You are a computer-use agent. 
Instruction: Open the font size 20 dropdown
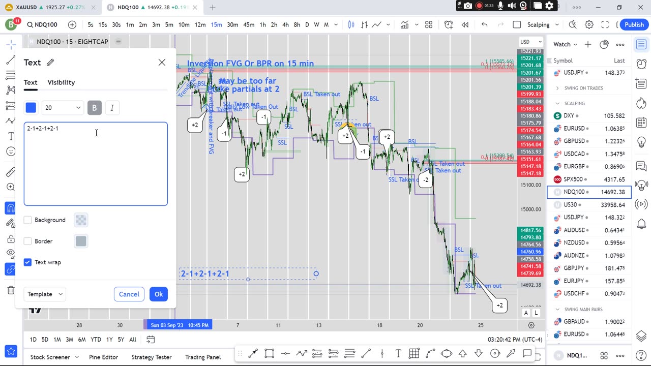(x=62, y=107)
